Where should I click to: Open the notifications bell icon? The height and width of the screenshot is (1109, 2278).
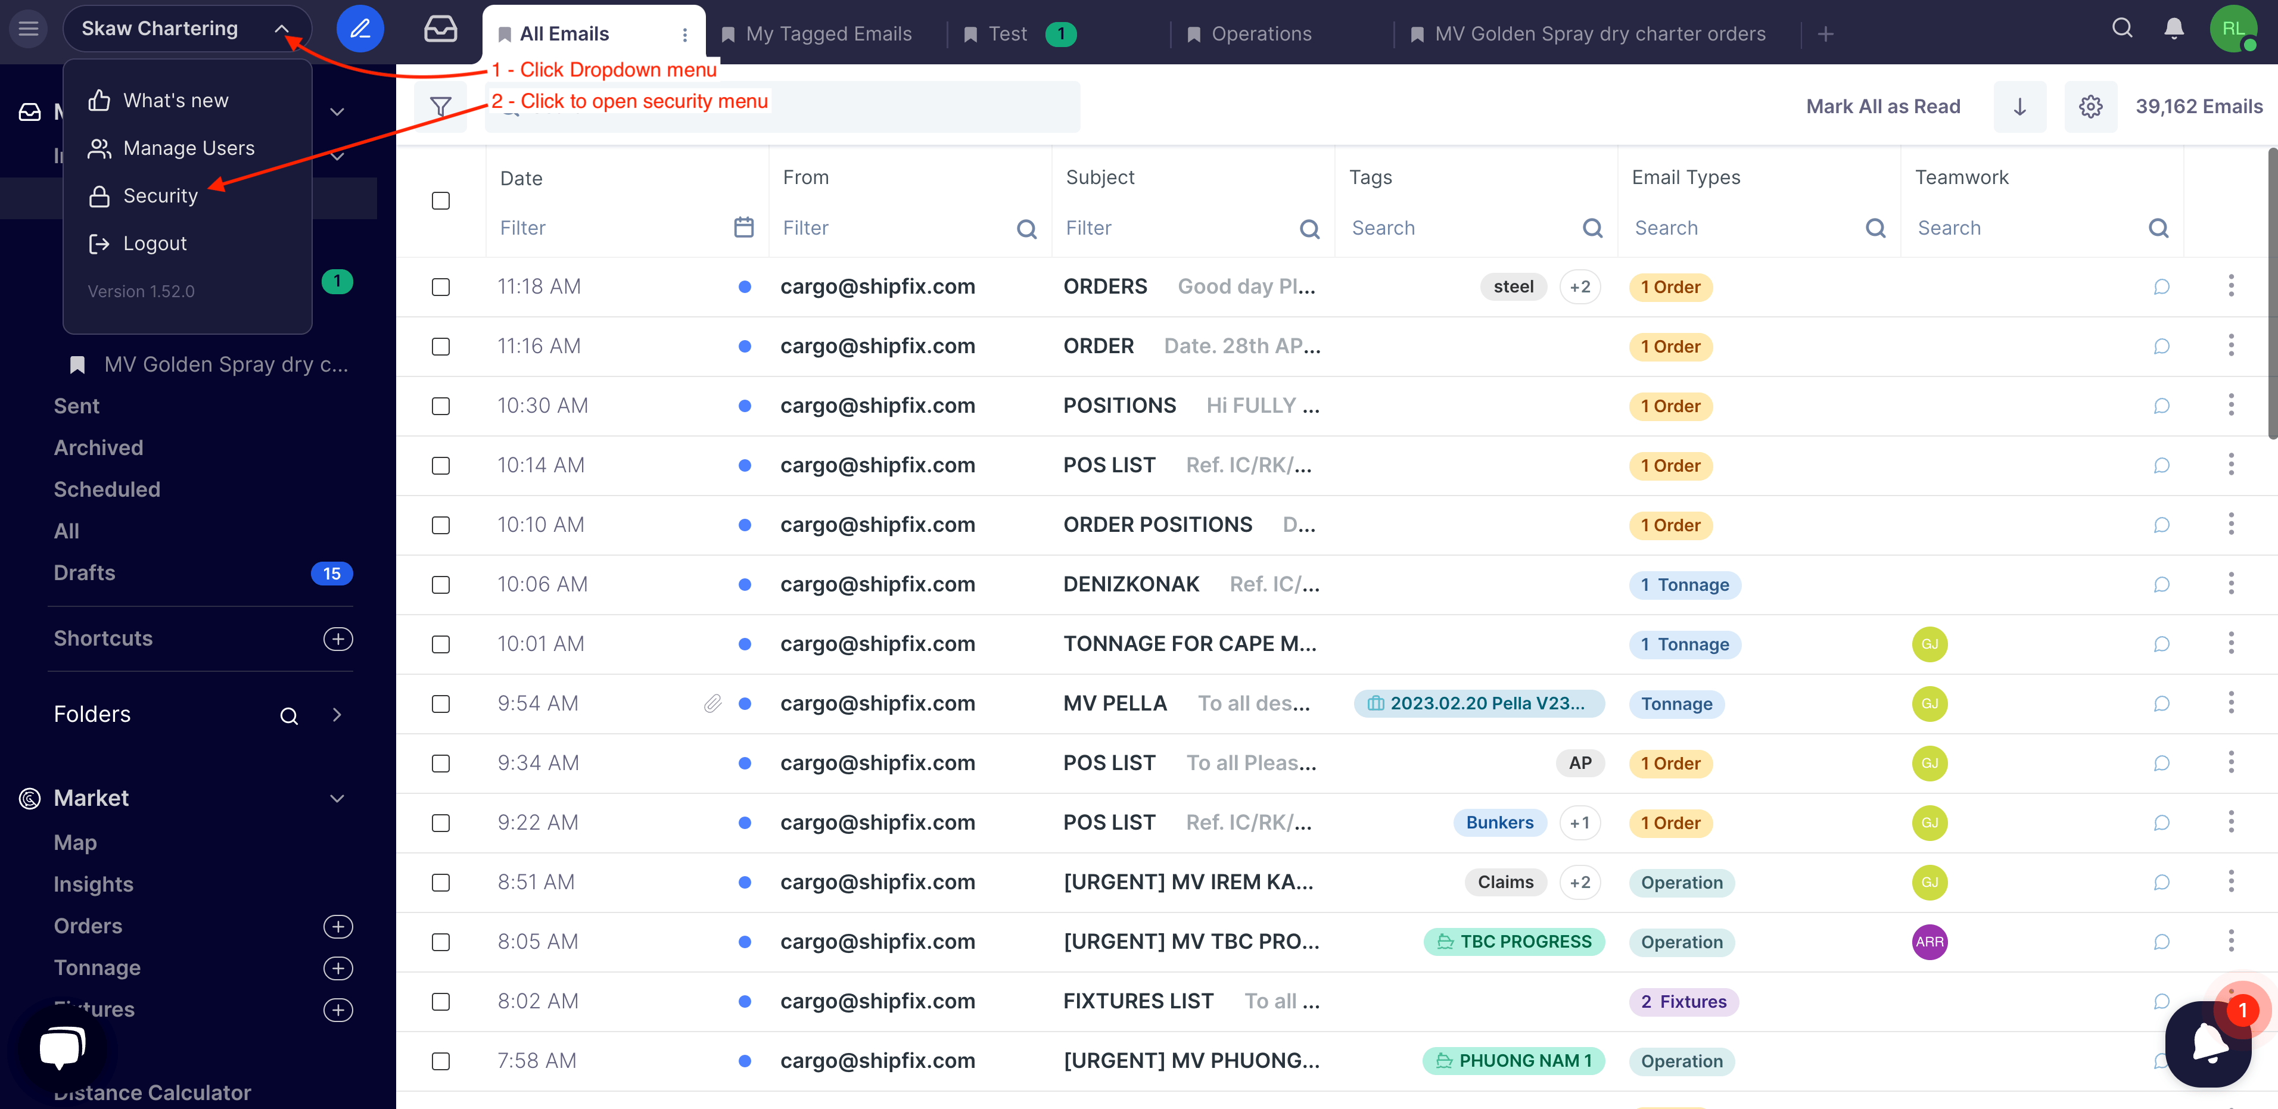tap(2174, 29)
